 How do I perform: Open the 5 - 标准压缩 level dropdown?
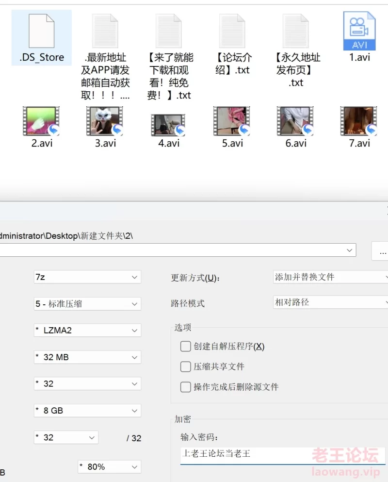coord(87,304)
